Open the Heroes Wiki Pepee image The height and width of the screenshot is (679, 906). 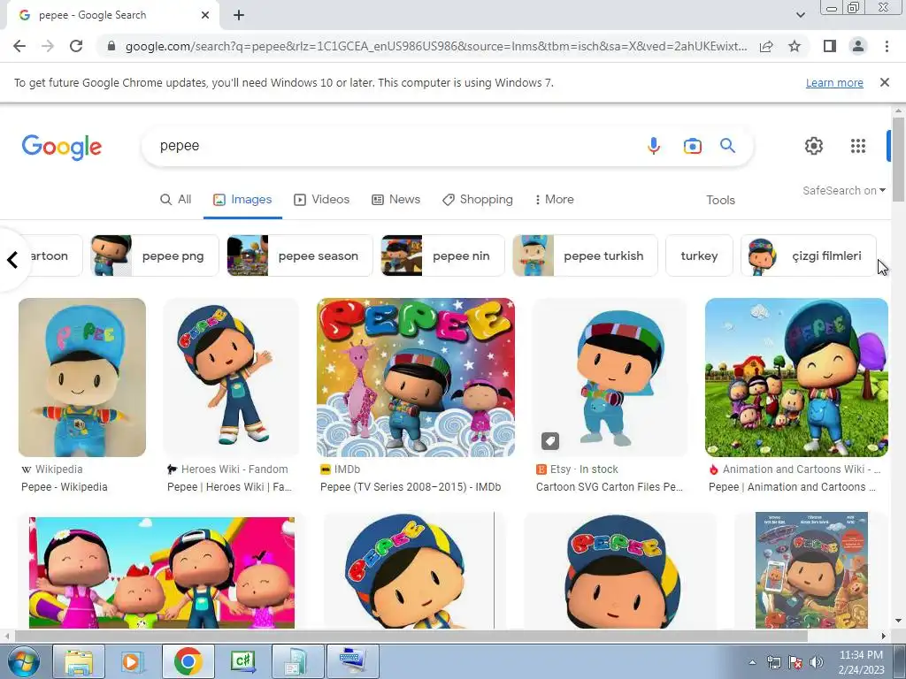click(x=231, y=378)
